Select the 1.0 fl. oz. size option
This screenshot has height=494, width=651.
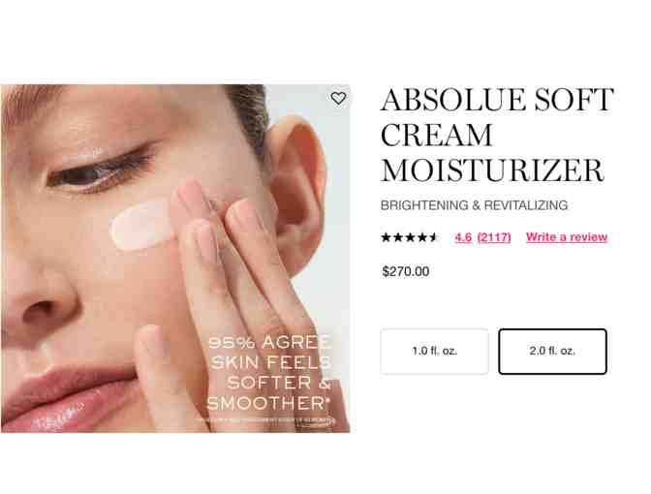pyautogui.click(x=434, y=352)
